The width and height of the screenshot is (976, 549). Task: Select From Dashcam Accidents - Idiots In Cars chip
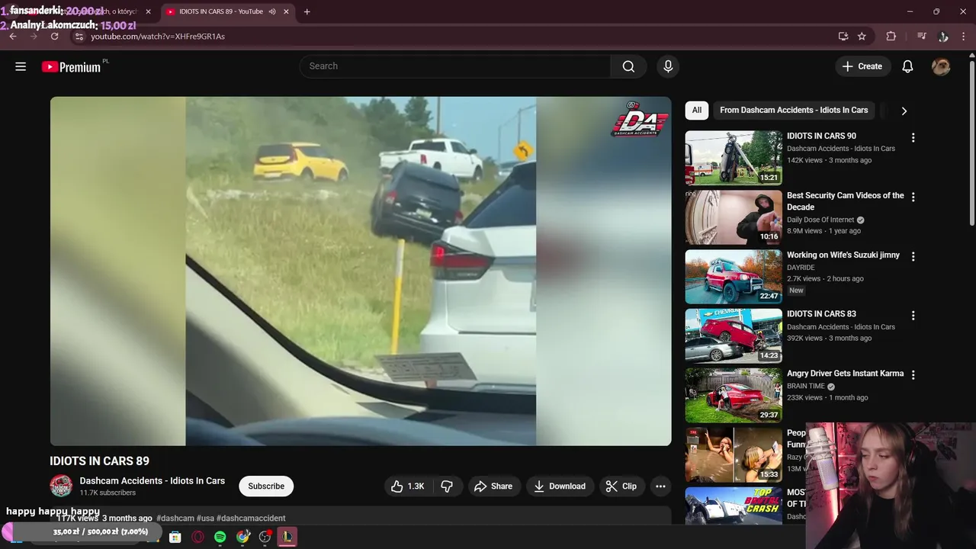794,111
